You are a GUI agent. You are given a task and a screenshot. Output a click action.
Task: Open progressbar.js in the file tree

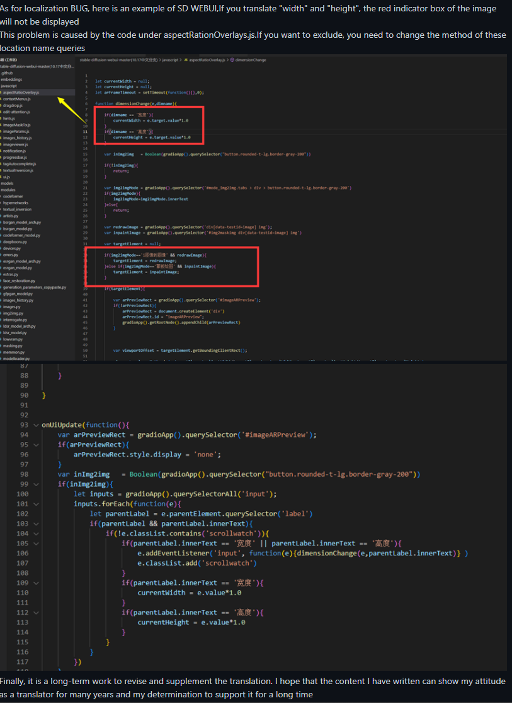14,158
